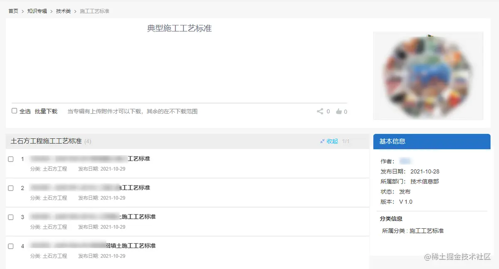
Task: Open 技术类 breadcrumb link
Action: (x=63, y=11)
